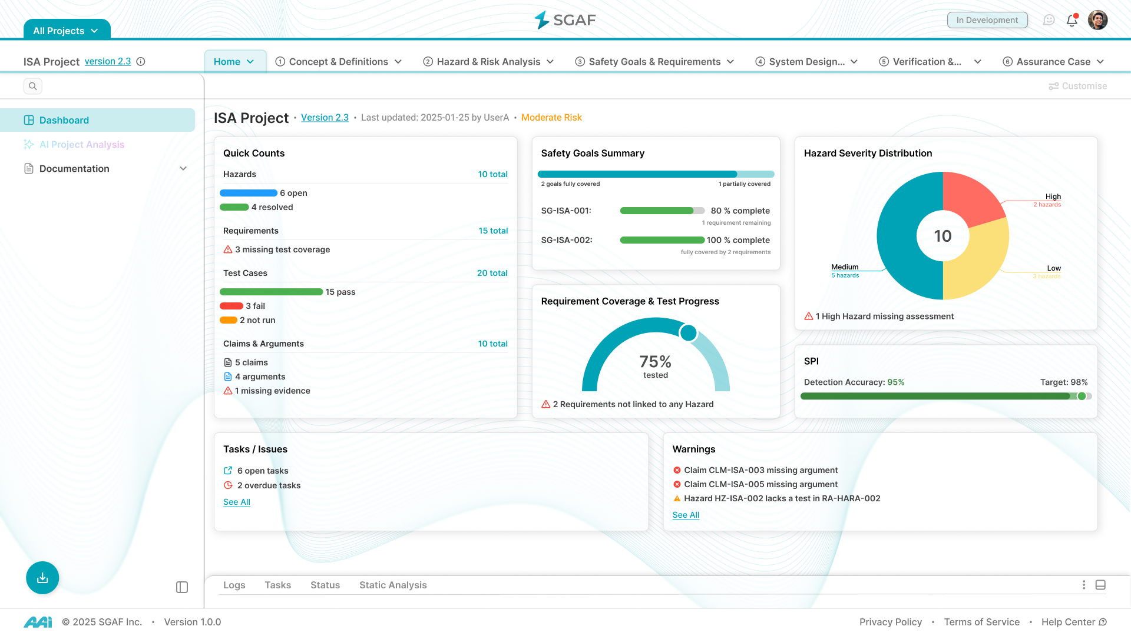1131x636 pixels.
Task: Toggle the bottom panel layout icon
Action: click(1100, 585)
